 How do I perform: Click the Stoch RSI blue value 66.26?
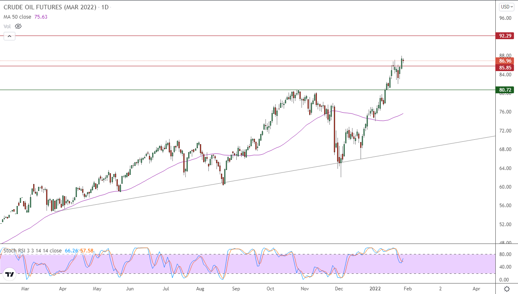point(71,250)
